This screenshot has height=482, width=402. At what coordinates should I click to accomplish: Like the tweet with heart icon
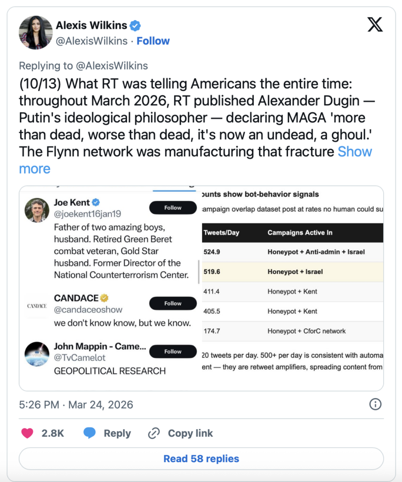click(x=27, y=433)
